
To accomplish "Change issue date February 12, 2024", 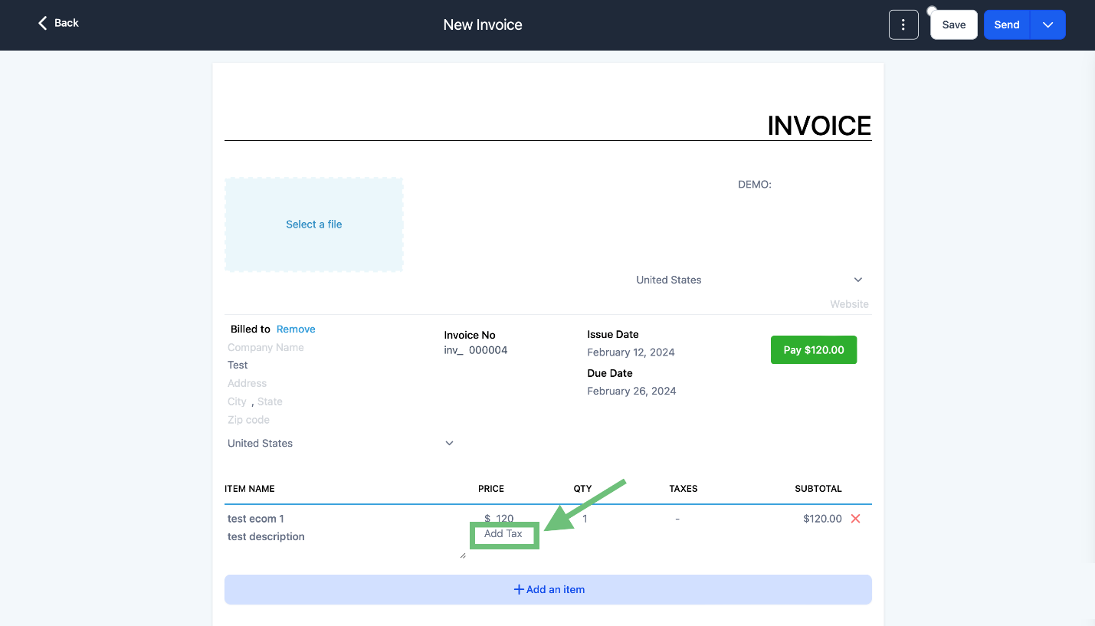I will (631, 352).
